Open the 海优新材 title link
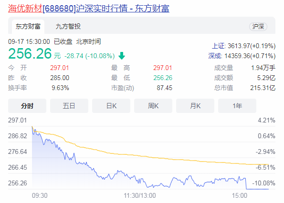Screen dimensions: 284x203 pyautogui.click(x=25, y=8)
